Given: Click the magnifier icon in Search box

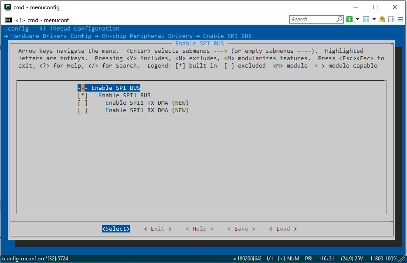Looking at the screenshot, I should tap(339, 19).
